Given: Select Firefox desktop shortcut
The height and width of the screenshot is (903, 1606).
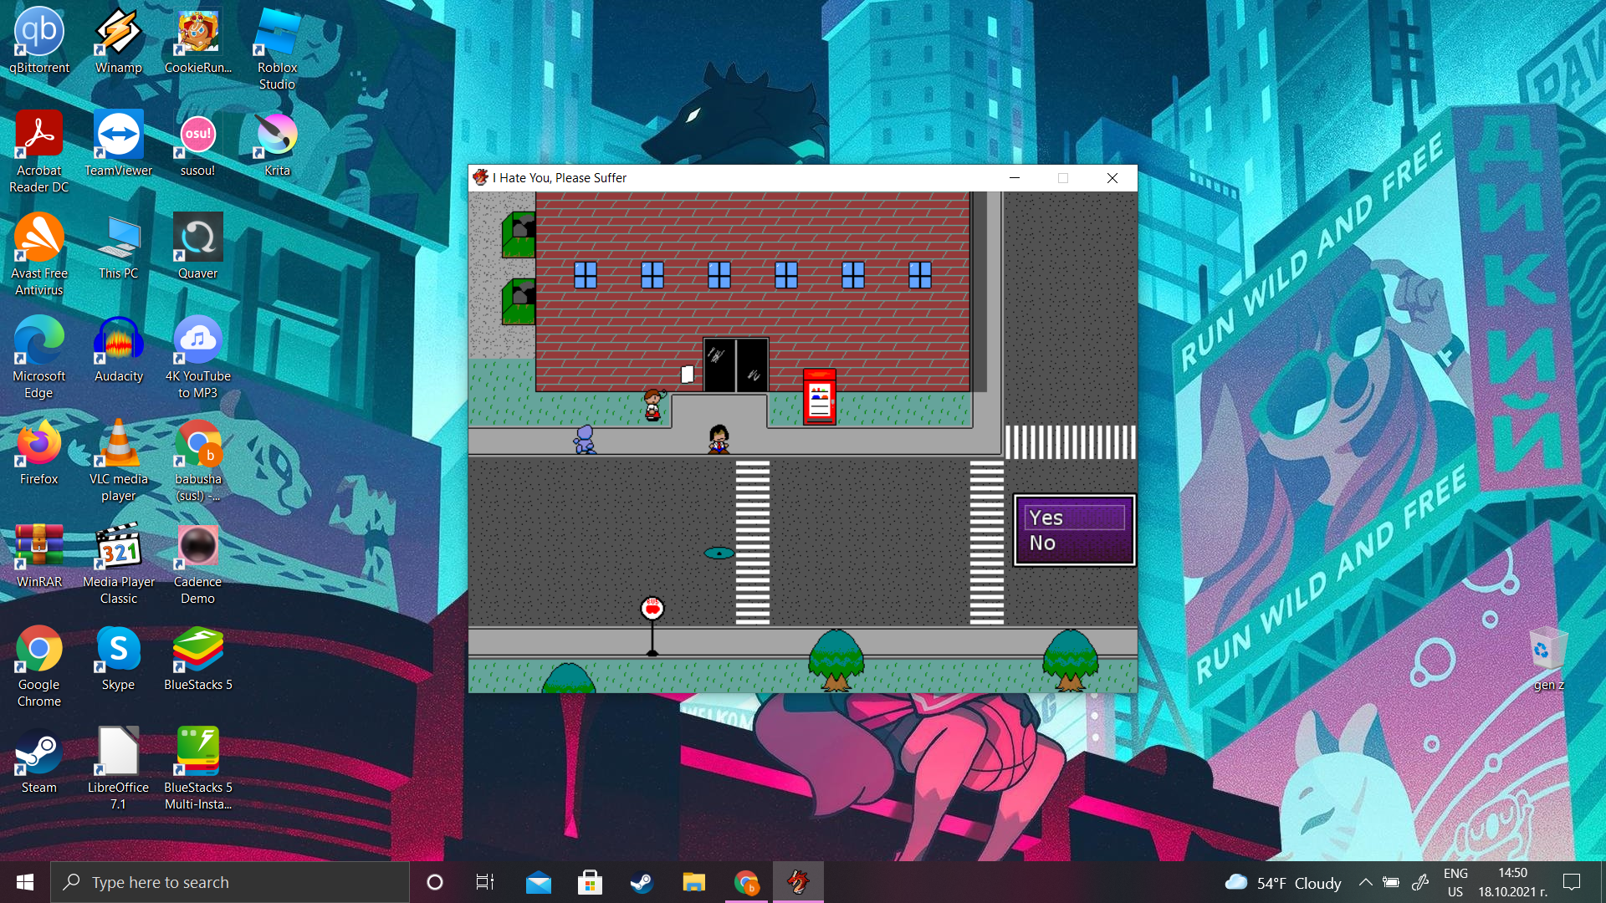Looking at the screenshot, I should click(39, 452).
